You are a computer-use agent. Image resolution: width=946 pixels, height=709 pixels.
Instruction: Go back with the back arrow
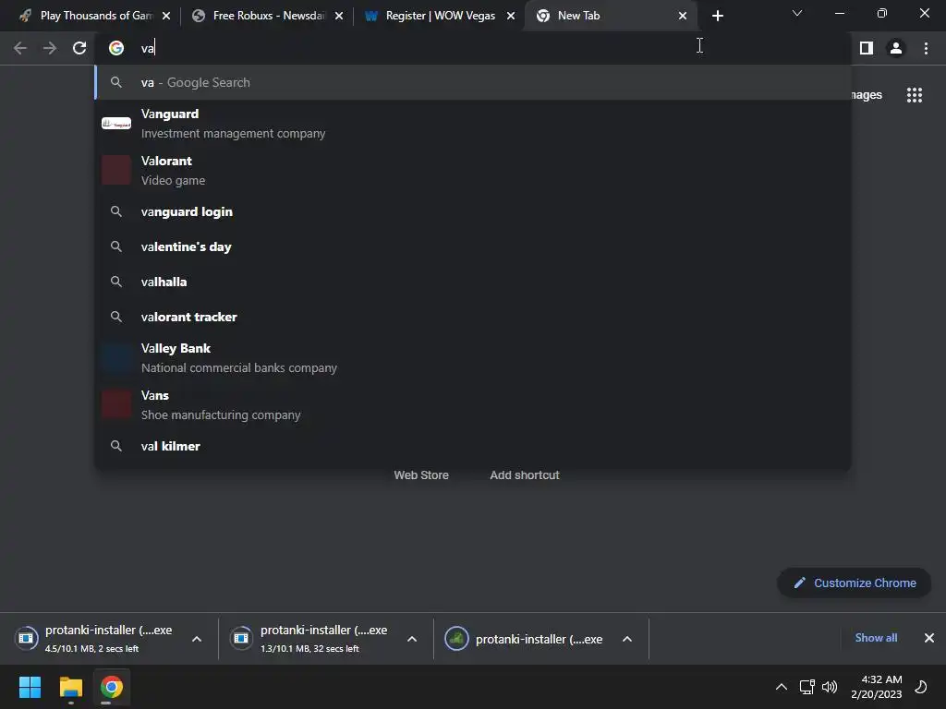click(20, 48)
